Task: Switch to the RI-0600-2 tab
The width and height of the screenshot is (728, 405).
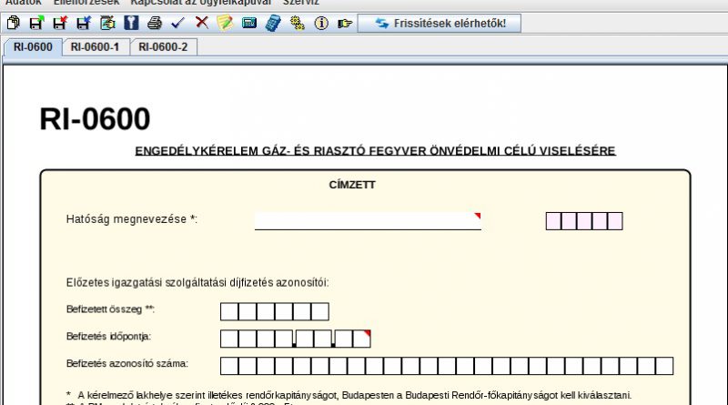Action: (x=163, y=46)
